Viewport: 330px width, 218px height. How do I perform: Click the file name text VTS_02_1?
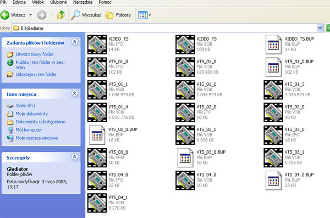[206, 129]
